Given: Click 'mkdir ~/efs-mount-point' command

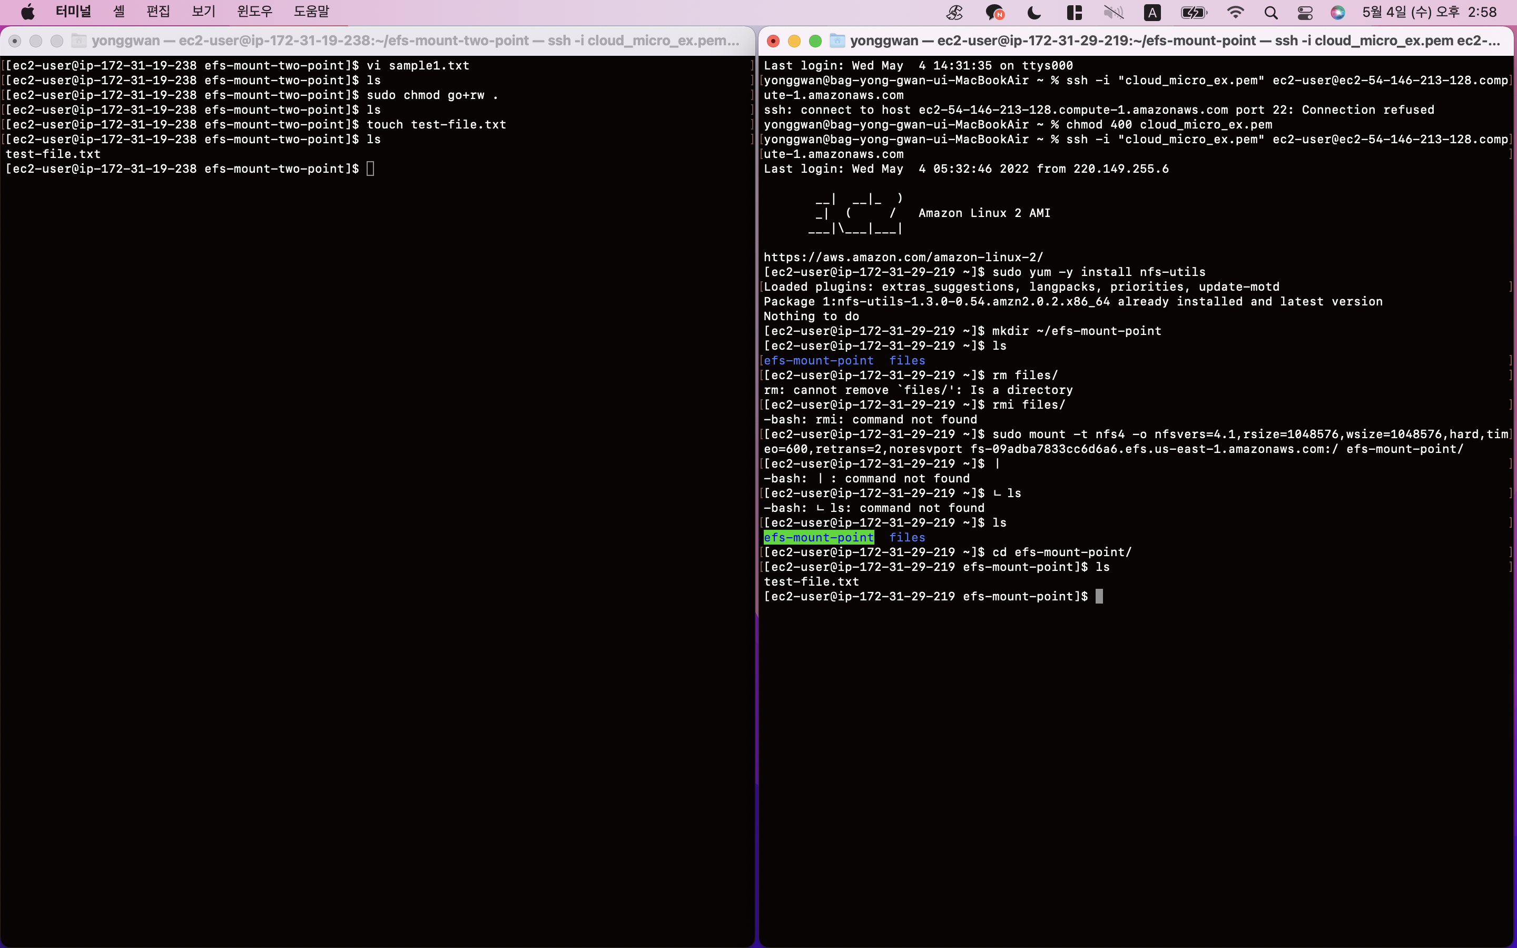Looking at the screenshot, I should [1076, 331].
